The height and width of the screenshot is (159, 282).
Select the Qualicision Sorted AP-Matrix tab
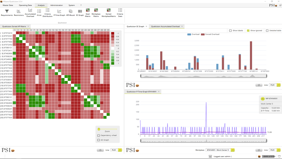tap(14, 26)
